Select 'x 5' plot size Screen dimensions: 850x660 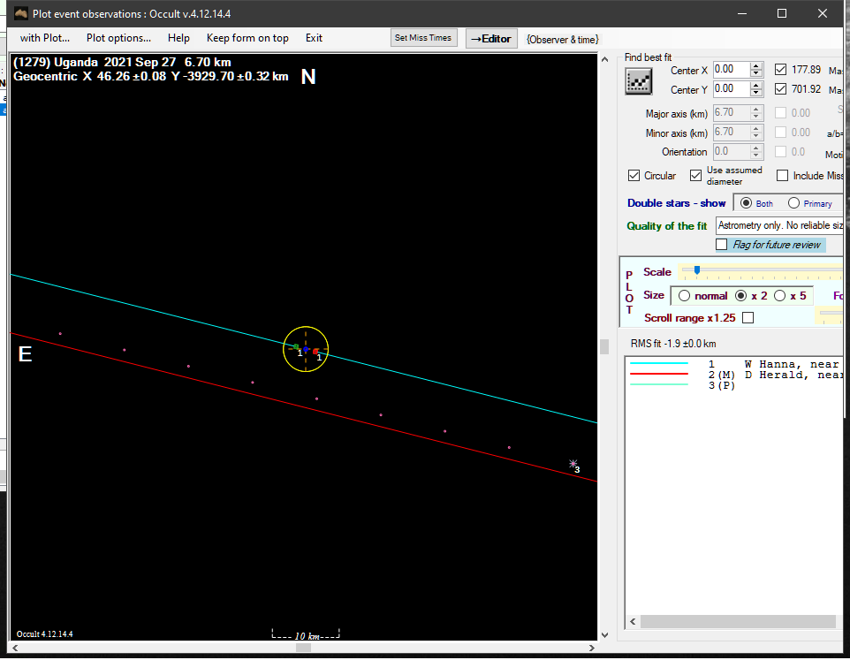(779, 296)
